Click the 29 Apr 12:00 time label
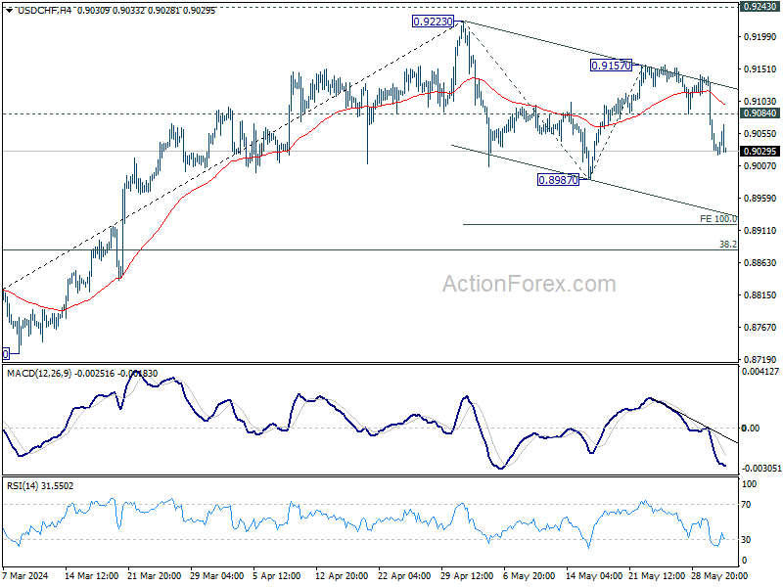This screenshot has height=587, width=783. (467, 575)
